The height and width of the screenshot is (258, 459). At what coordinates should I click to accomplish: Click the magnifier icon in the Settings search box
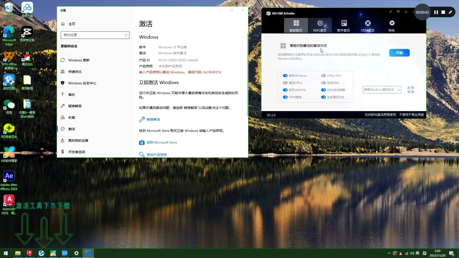[126, 35]
